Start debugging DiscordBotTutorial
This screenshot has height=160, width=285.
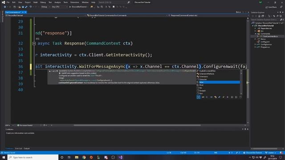[x=78, y=7]
